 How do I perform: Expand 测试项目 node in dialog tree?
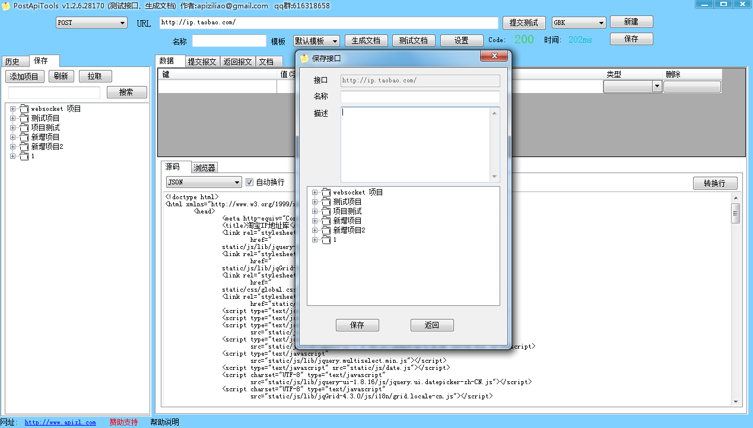(315, 202)
